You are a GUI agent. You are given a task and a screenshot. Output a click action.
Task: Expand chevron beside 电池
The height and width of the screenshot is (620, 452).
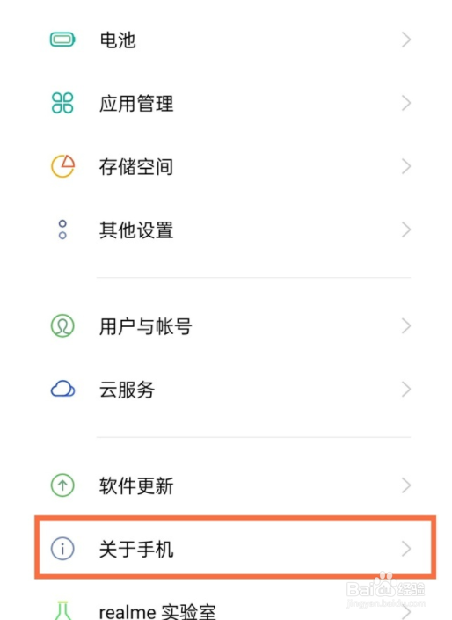[406, 40]
